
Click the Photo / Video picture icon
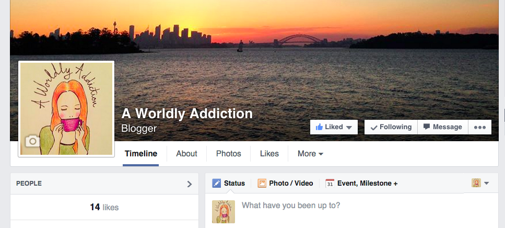[262, 184]
